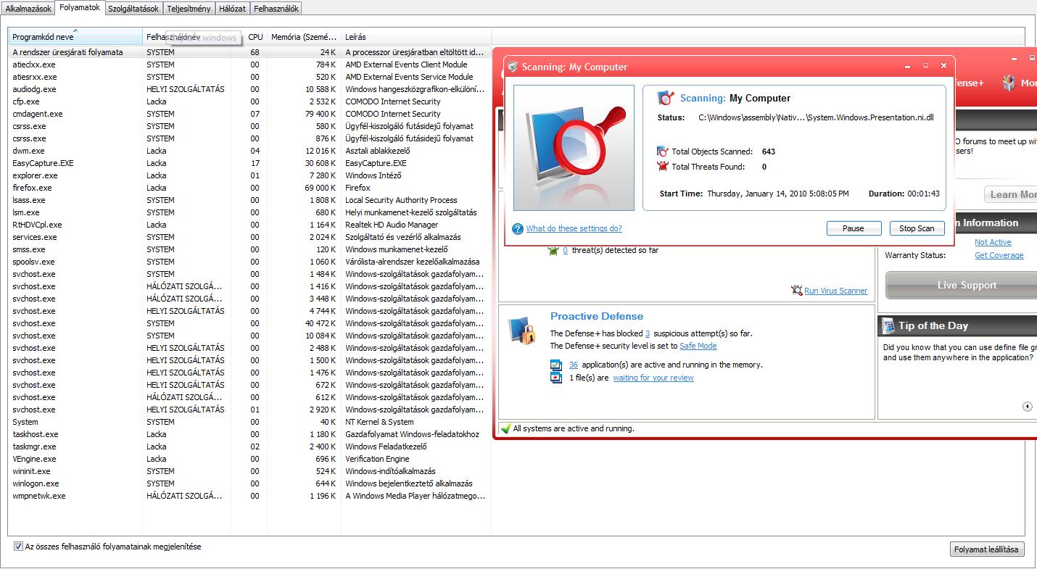Sort by the Memória column header
Image resolution: width=1037 pixels, height=569 pixels.
click(x=304, y=37)
